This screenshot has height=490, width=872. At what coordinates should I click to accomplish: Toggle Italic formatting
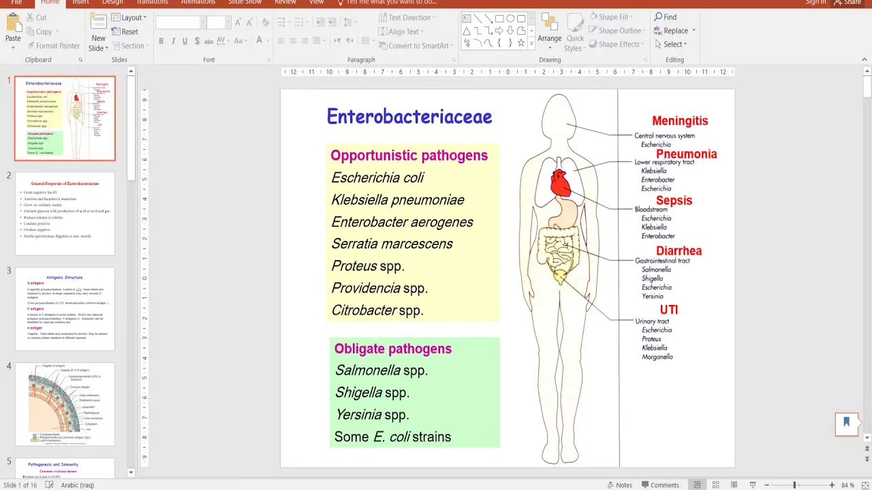[x=173, y=41]
